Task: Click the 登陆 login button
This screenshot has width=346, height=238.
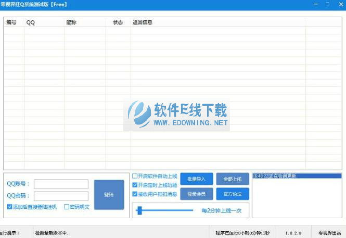Action: 109,195
